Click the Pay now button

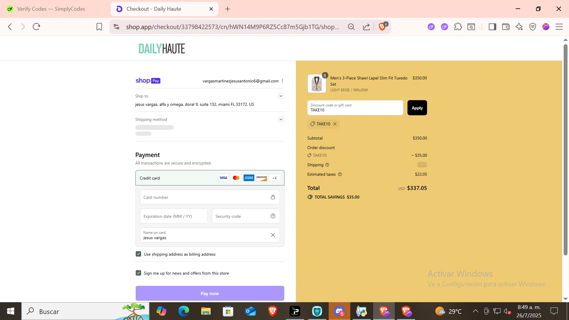210,293
